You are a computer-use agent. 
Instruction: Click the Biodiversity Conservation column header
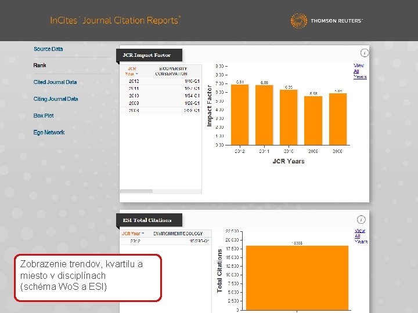pyautogui.click(x=171, y=71)
